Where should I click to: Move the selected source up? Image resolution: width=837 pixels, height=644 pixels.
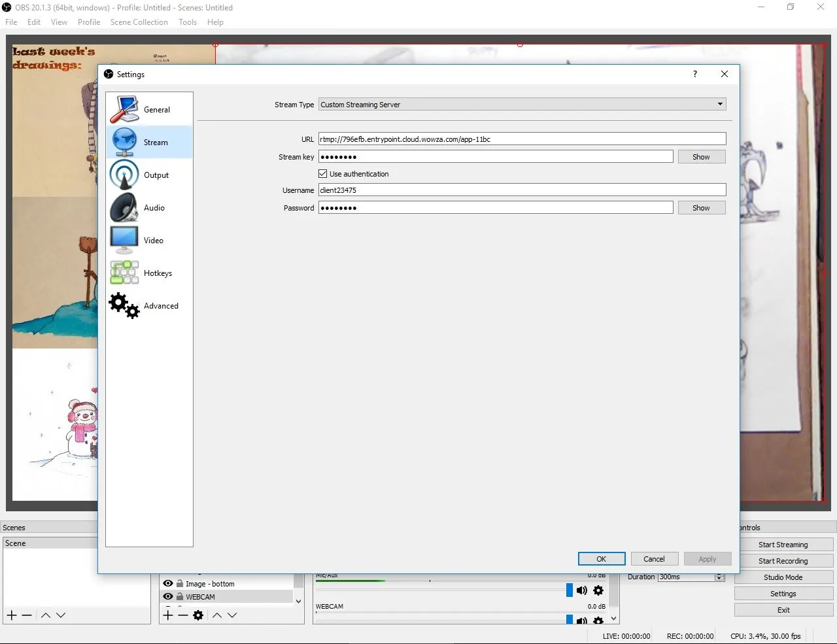coord(217,615)
